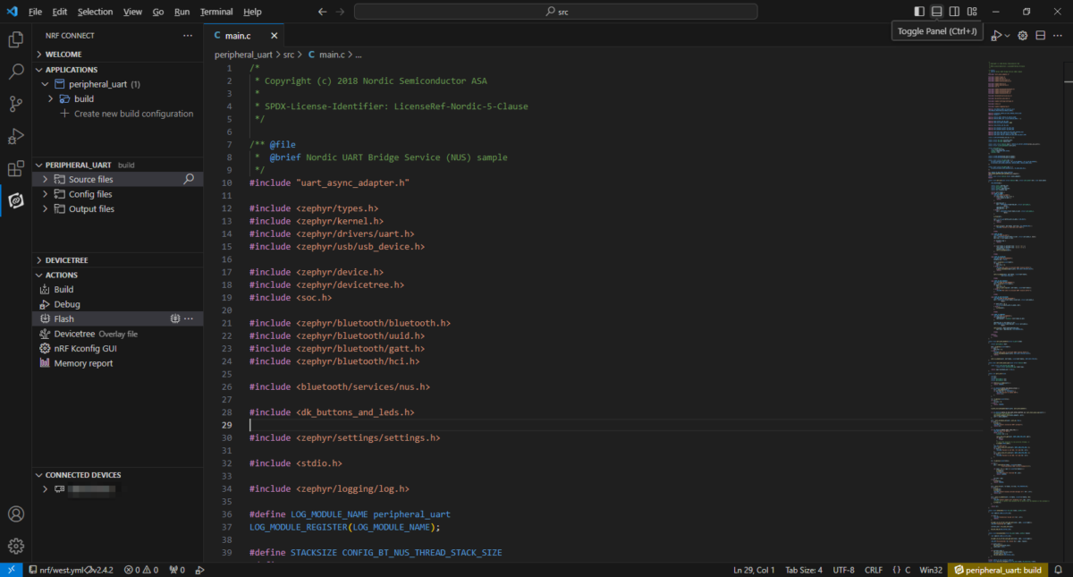Click the gear icon in editor toolbar
Viewport: 1073px width, 577px height.
tap(1023, 36)
